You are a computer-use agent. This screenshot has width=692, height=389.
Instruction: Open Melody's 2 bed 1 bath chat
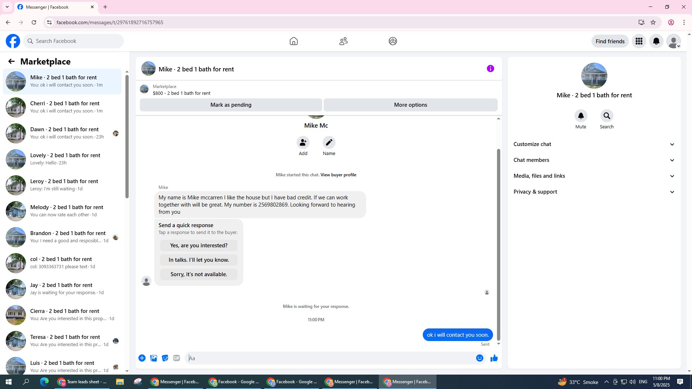(62, 211)
